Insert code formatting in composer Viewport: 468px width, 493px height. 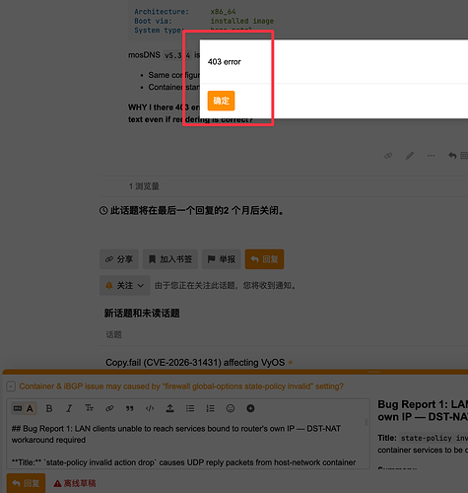click(x=150, y=408)
